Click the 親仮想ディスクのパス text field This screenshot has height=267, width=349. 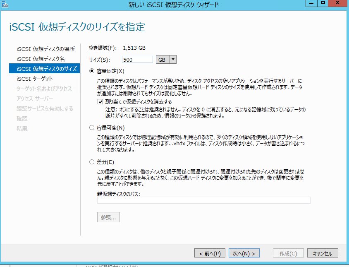[x=203, y=200]
